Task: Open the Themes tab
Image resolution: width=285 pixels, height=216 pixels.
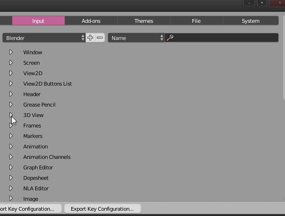Action: click(x=144, y=21)
